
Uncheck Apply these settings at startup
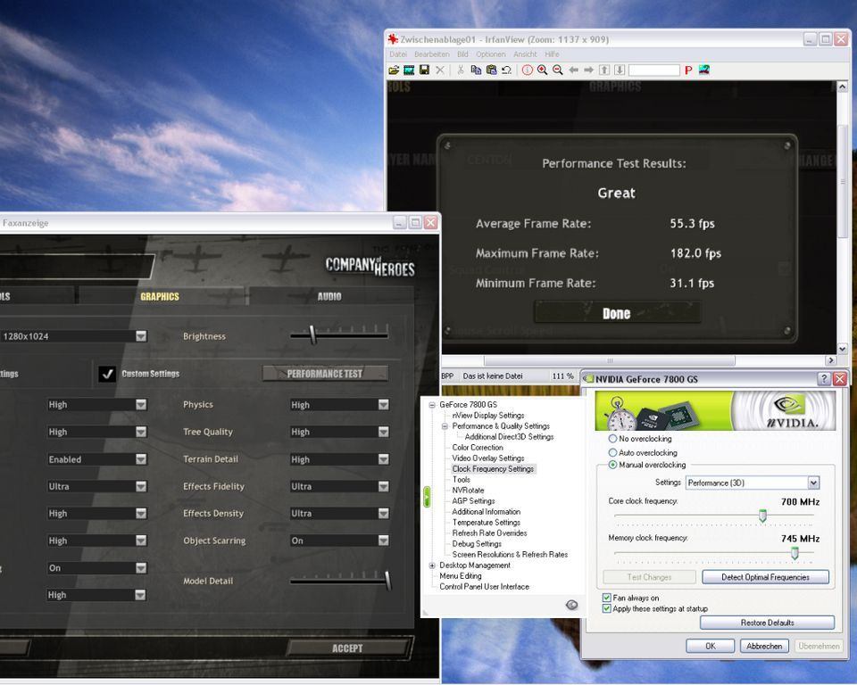607,608
